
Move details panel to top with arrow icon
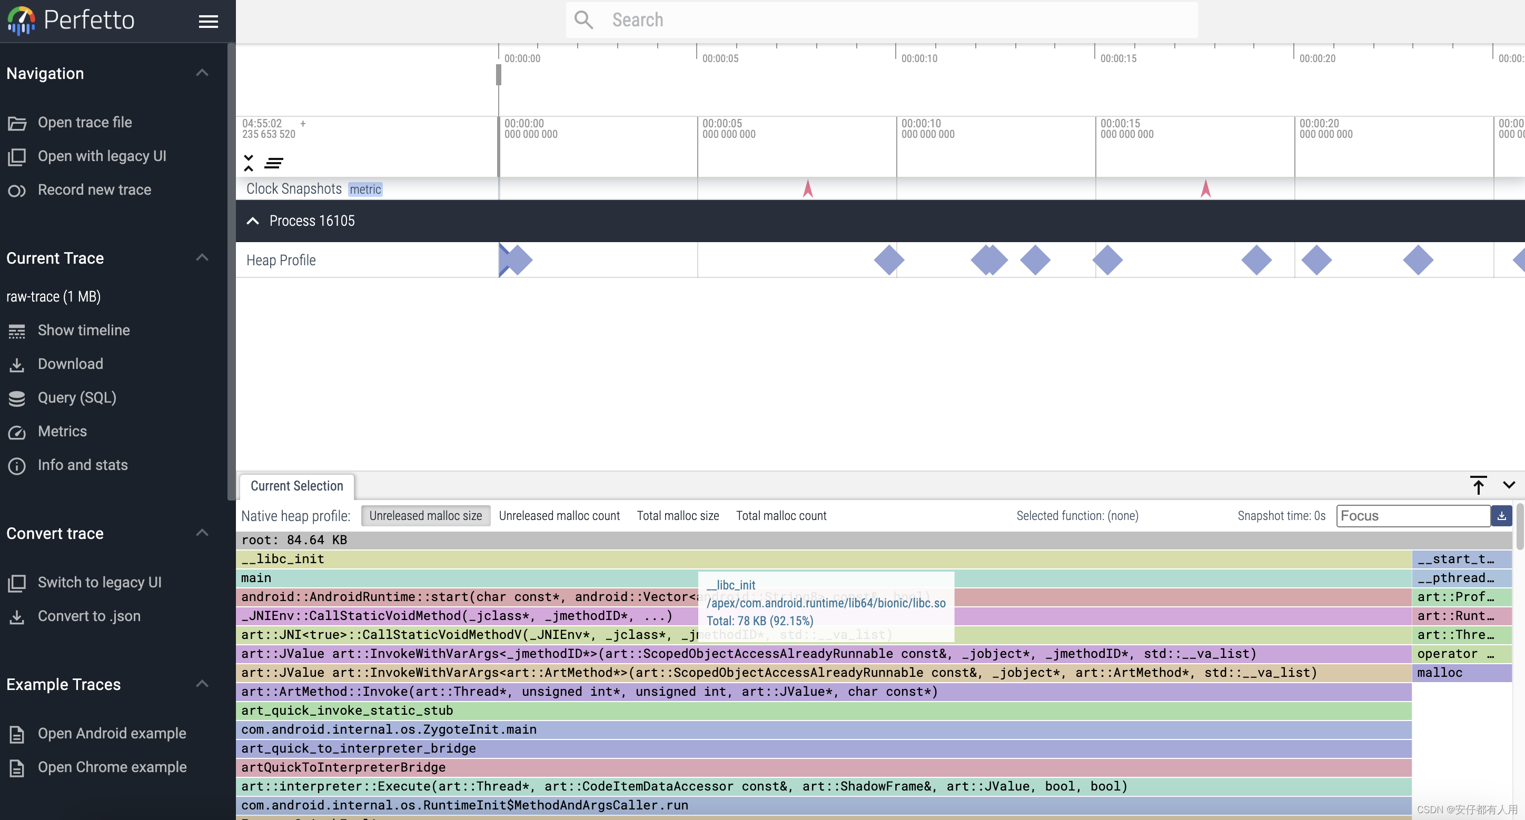pos(1478,485)
